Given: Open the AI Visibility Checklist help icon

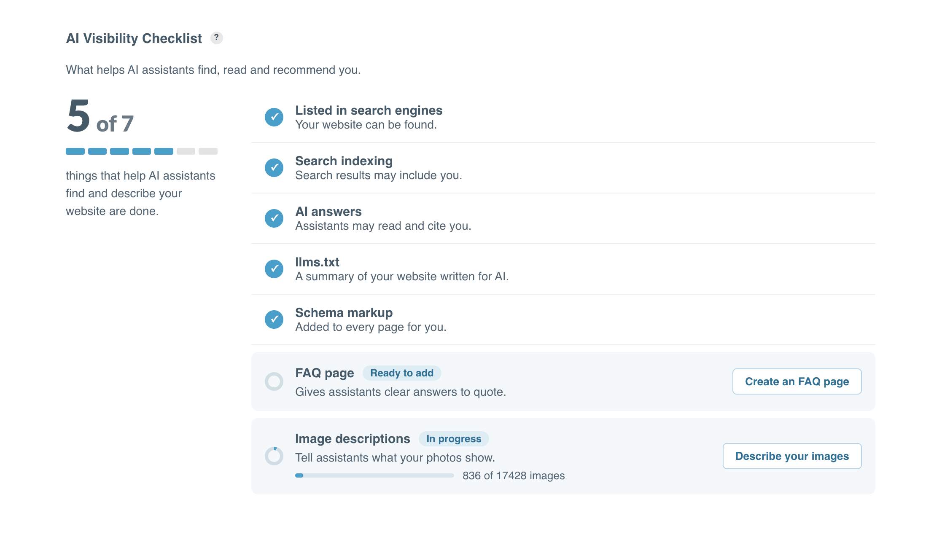Looking at the screenshot, I should tap(216, 38).
